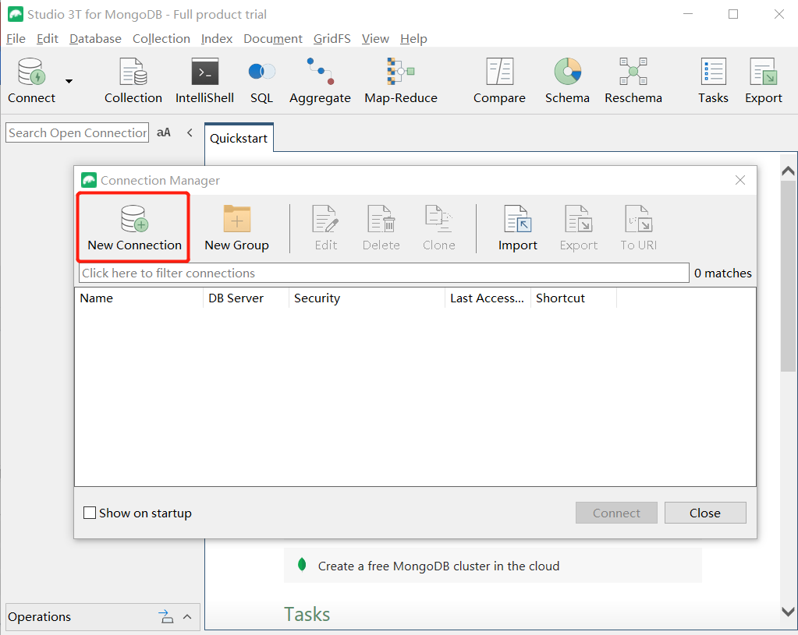This screenshot has height=635, width=798.
Task: Sort by Last Access column header
Action: tap(488, 298)
